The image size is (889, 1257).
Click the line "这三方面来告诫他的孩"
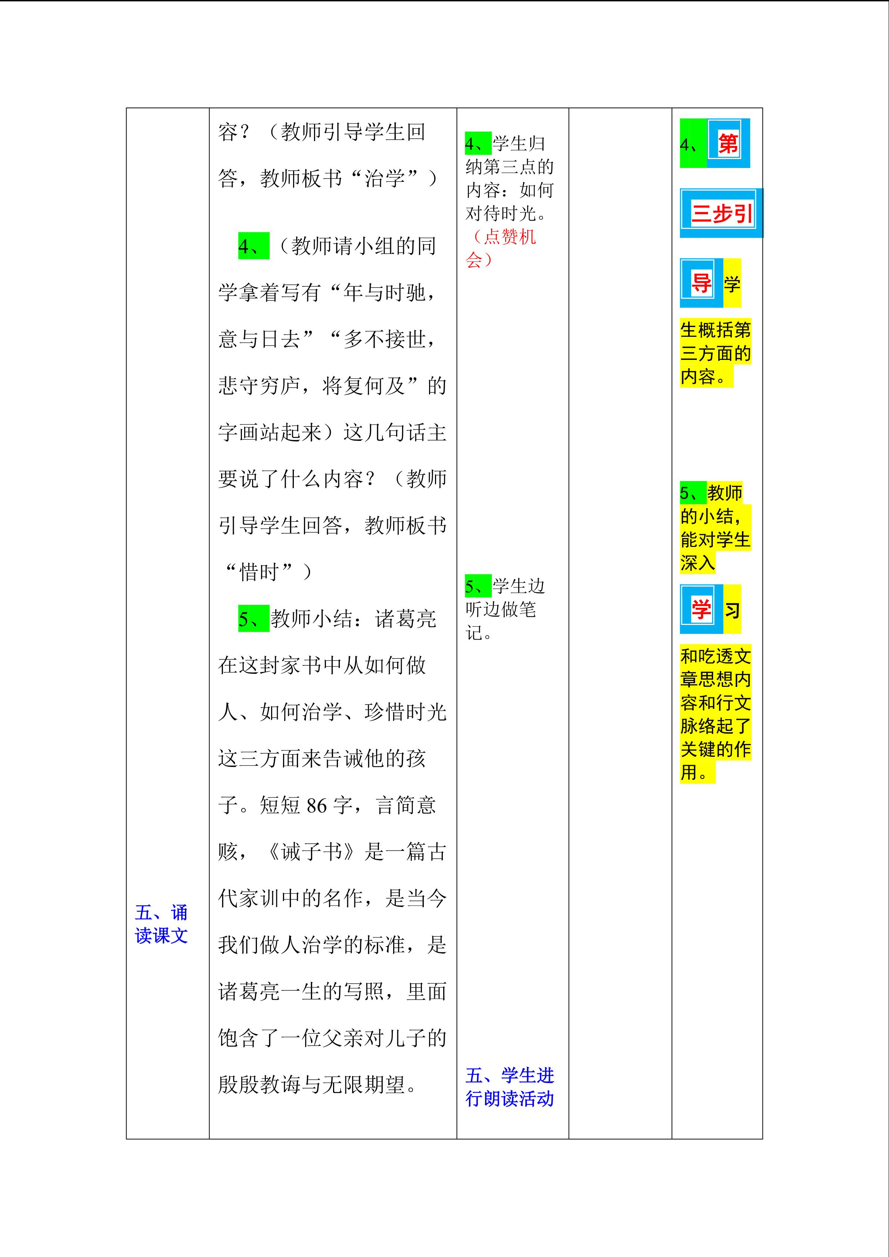point(322,758)
